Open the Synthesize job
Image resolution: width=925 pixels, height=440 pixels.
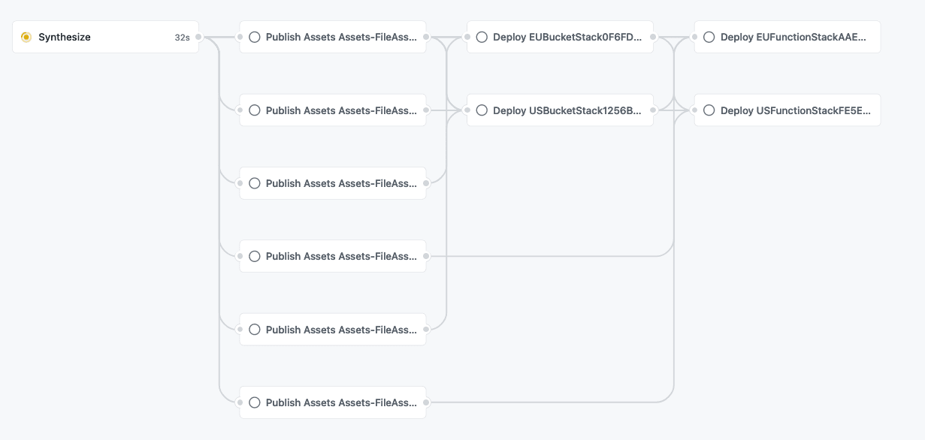point(65,37)
